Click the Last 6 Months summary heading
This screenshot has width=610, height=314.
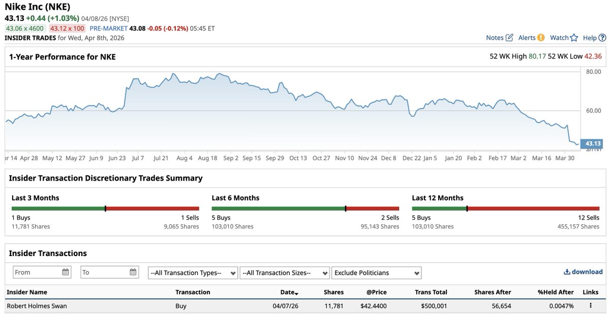tap(235, 197)
